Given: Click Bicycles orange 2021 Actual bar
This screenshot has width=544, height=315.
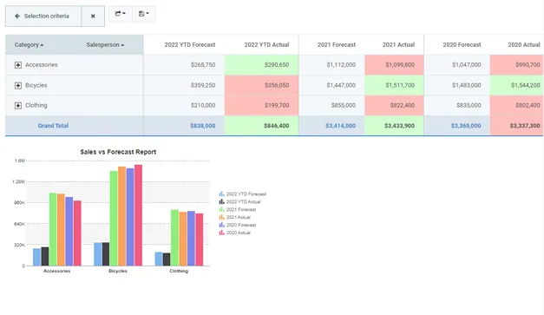Looking at the screenshot, I should (x=121, y=216).
